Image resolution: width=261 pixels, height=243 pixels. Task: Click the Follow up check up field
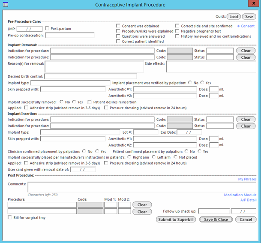214,211
